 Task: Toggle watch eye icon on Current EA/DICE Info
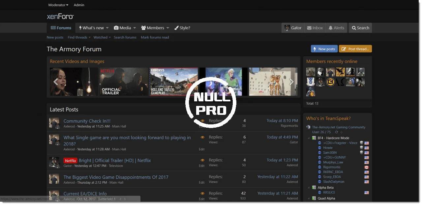click(202, 193)
